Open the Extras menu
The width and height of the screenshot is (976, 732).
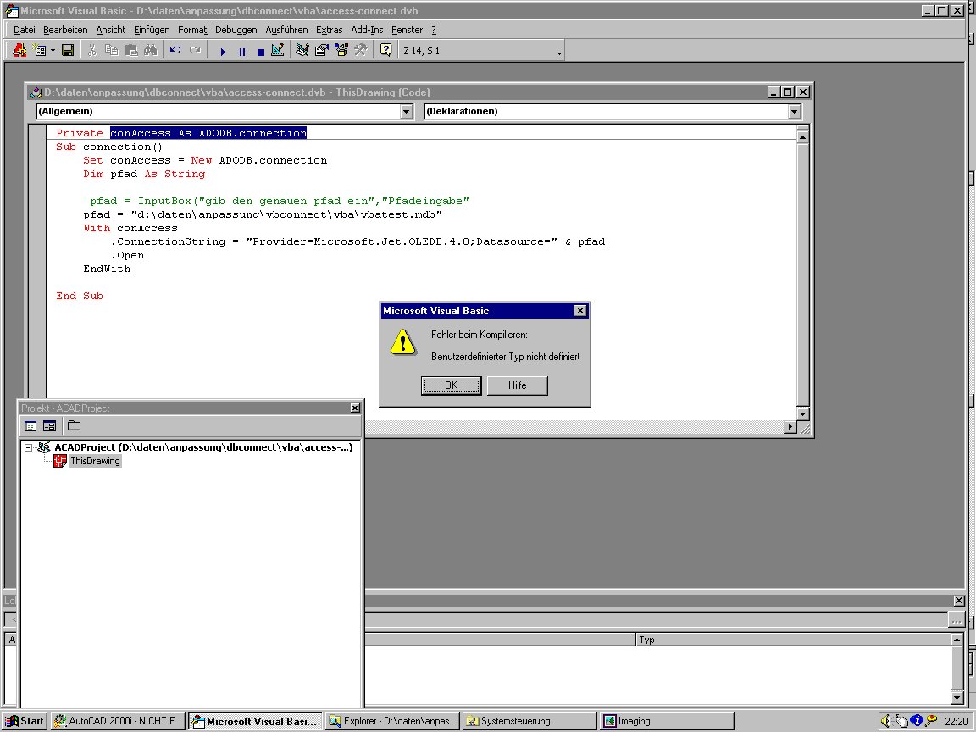coord(330,30)
